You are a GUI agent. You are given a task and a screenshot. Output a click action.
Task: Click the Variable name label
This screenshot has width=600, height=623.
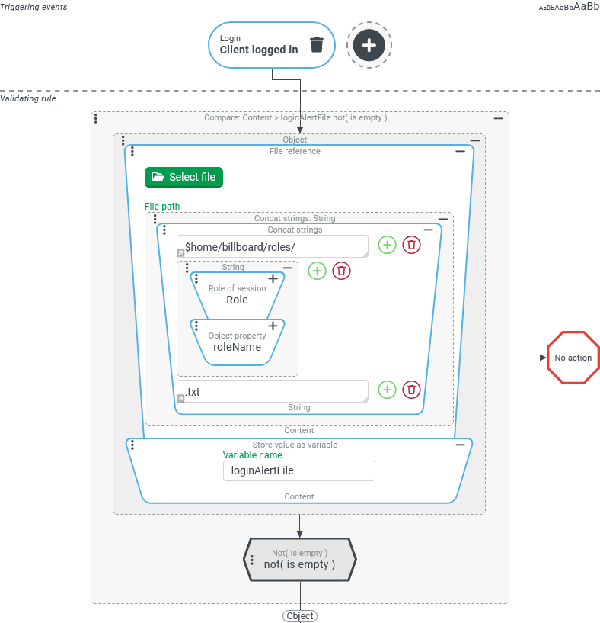[252, 455]
